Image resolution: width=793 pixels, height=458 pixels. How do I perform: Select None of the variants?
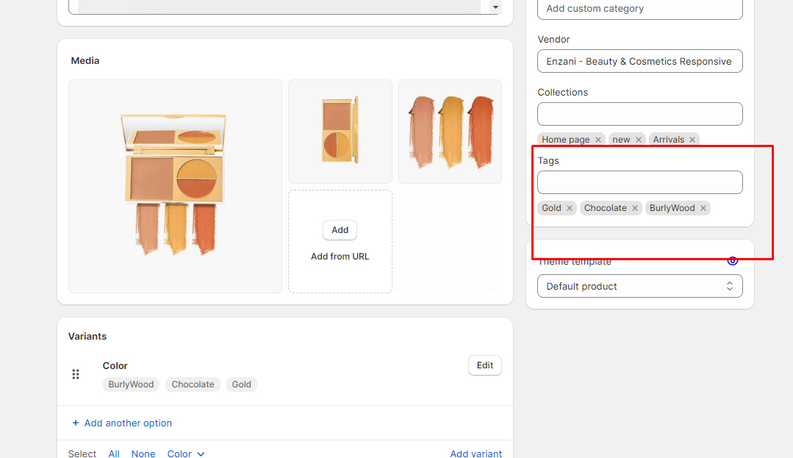tap(143, 454)
